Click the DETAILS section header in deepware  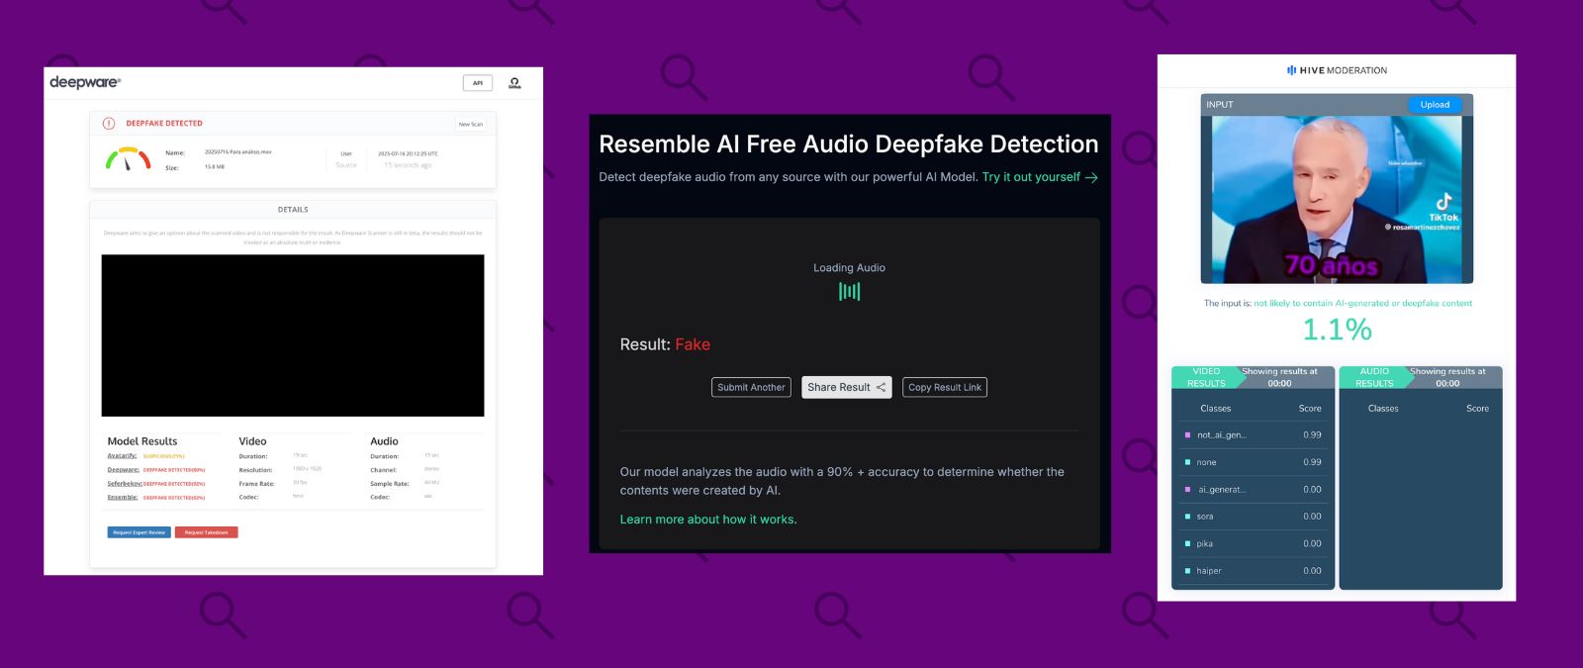[x=293, y=210]
